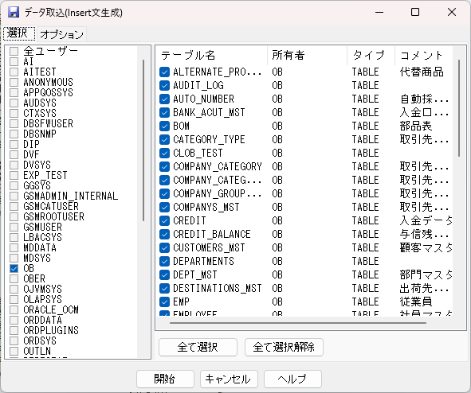Check the OBER user checkbox
The image size is (471, 393).
[14, 278]
